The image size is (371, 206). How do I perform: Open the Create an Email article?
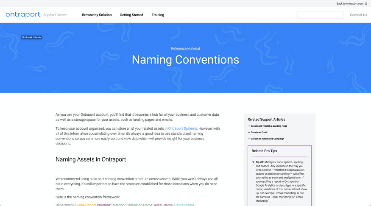click(x=259, y=132)
